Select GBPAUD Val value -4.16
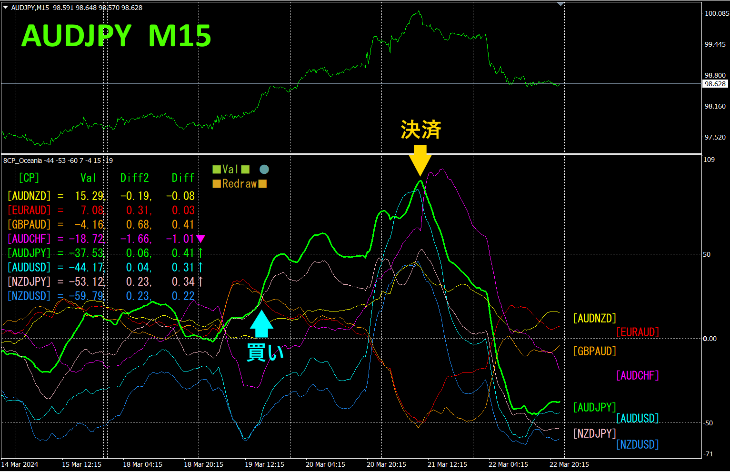 (x=90, y=224)
